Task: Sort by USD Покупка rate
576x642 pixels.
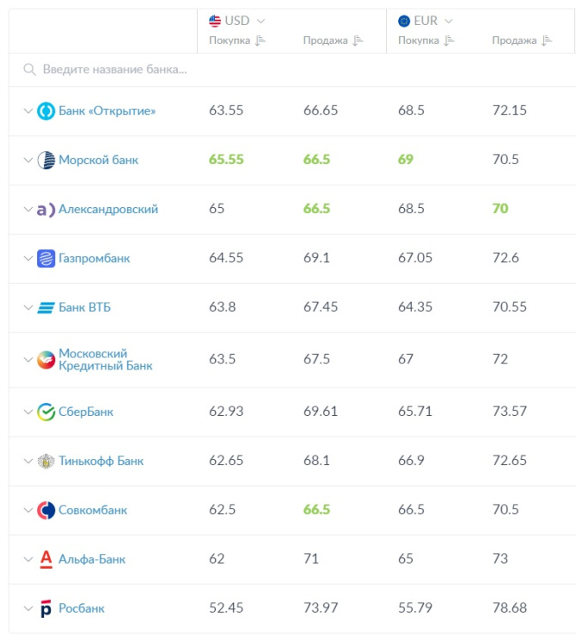Action: 261,40
